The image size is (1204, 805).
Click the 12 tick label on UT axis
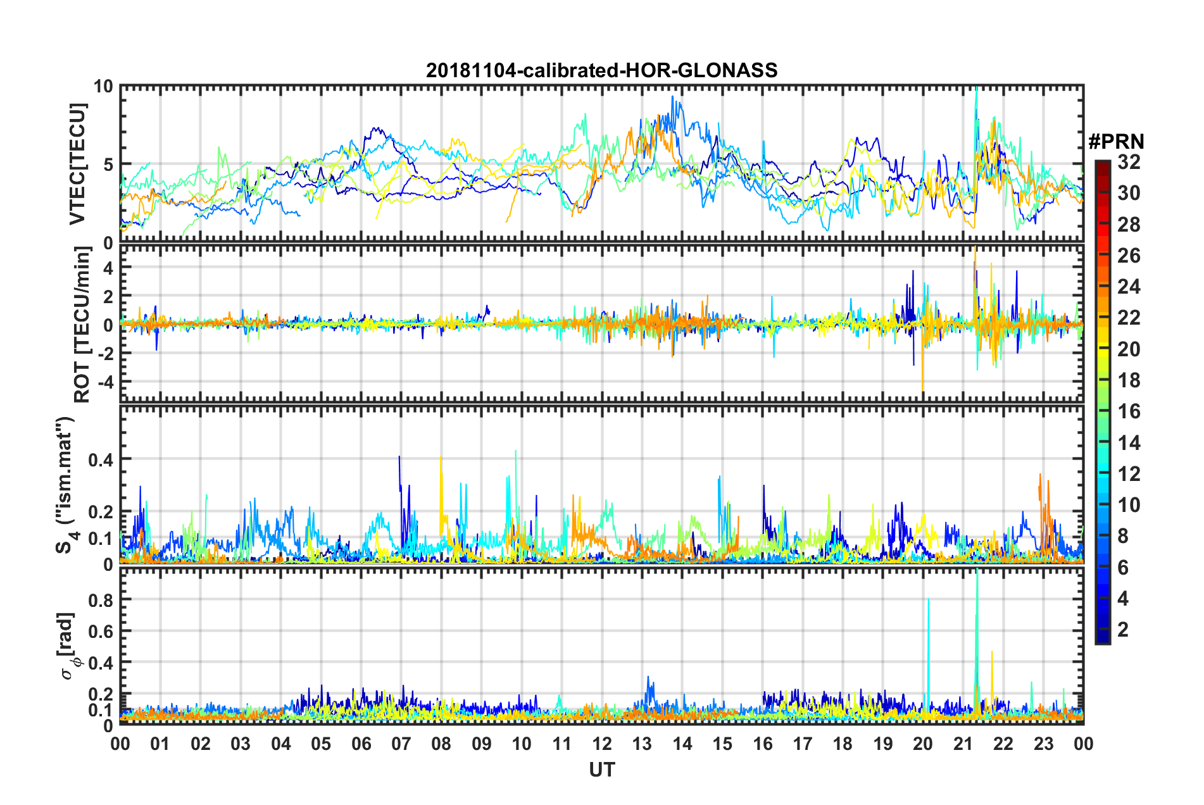point(602,744)
